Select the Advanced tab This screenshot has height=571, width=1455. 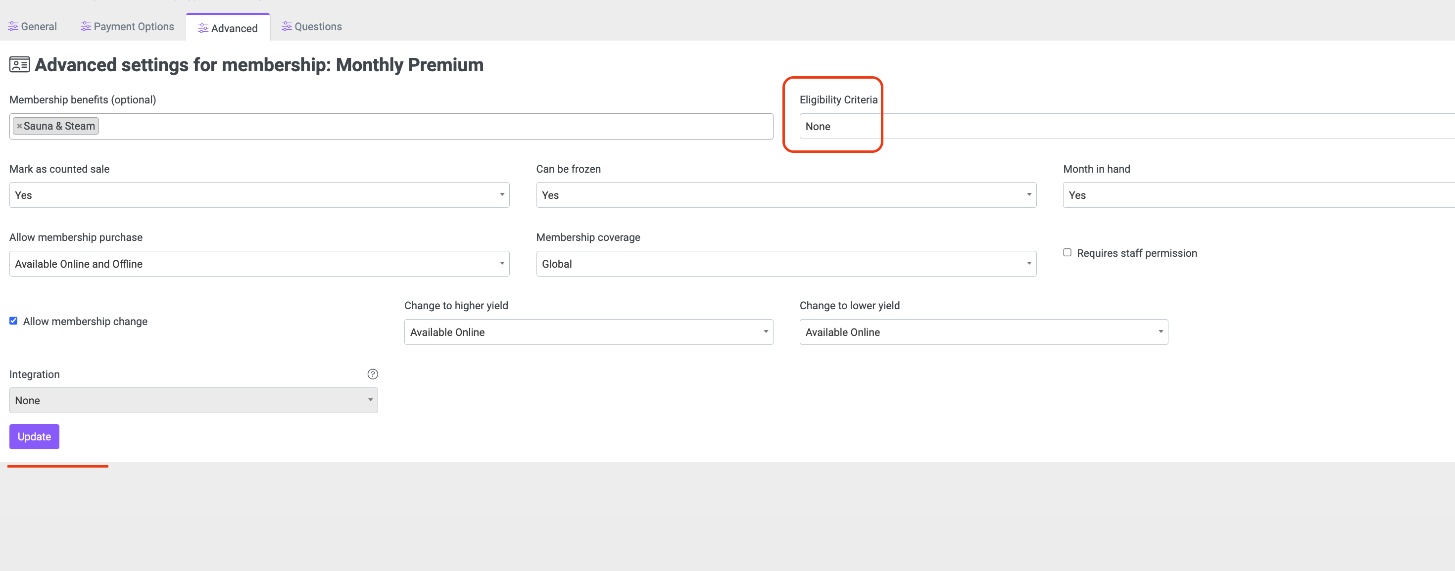pos(228,28)
